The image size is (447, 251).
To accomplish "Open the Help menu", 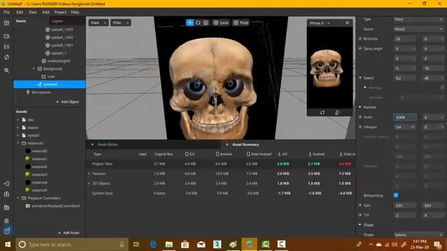I will click(75, 13).
